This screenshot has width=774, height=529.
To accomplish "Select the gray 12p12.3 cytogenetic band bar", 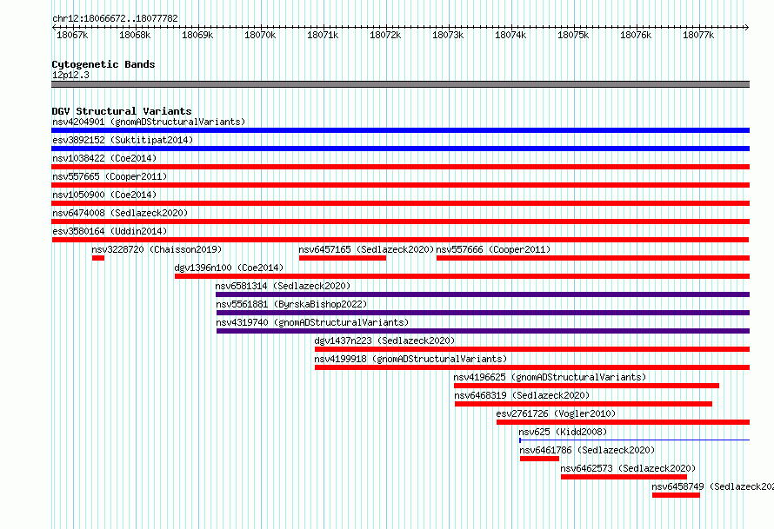I will click(400, 84).
